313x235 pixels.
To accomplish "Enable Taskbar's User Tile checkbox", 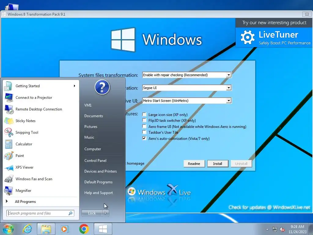I will pos(144,132).
